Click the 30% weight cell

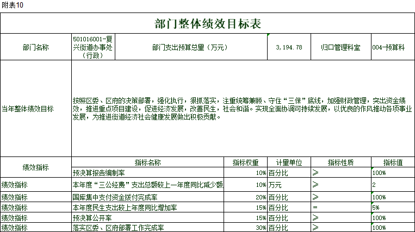(x=246, y=228)
